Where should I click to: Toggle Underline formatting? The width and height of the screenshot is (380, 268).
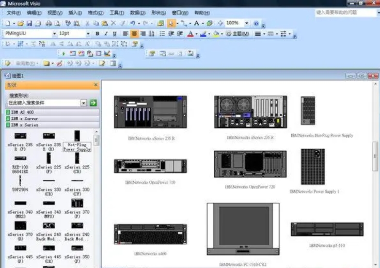115,34
